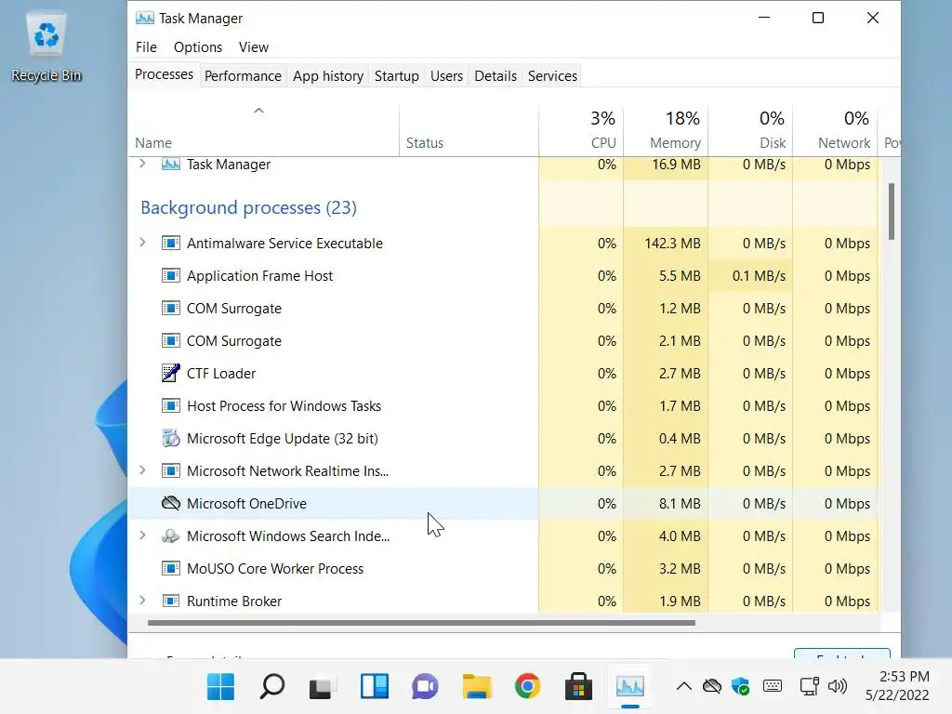Click the Application Frame Host icon
The height and width of the screenshot is (714, 952).
[x=171, y=275]
